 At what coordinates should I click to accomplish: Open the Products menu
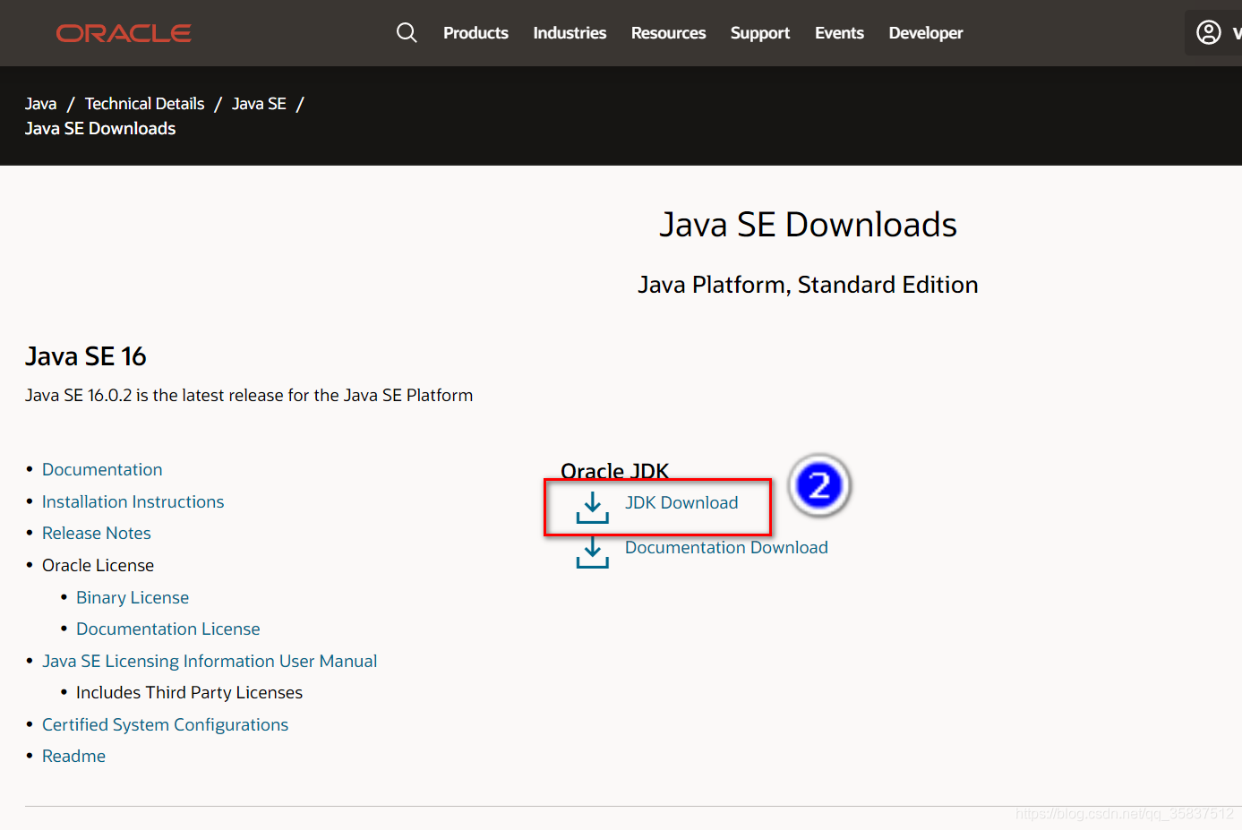[x=475, y=32]
